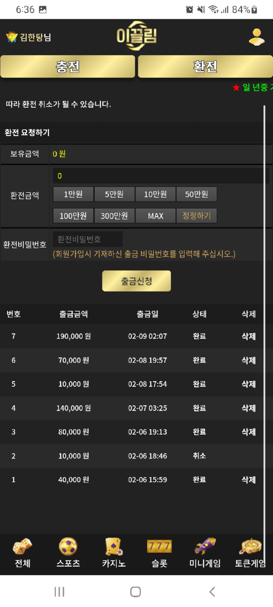273x607 pixels.
Task: Click 정정하기 to reset the amount
Action: (197, 216)
